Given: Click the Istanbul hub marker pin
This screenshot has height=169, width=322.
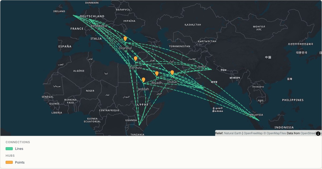Looking at the screenshot, I should [125, 39].
